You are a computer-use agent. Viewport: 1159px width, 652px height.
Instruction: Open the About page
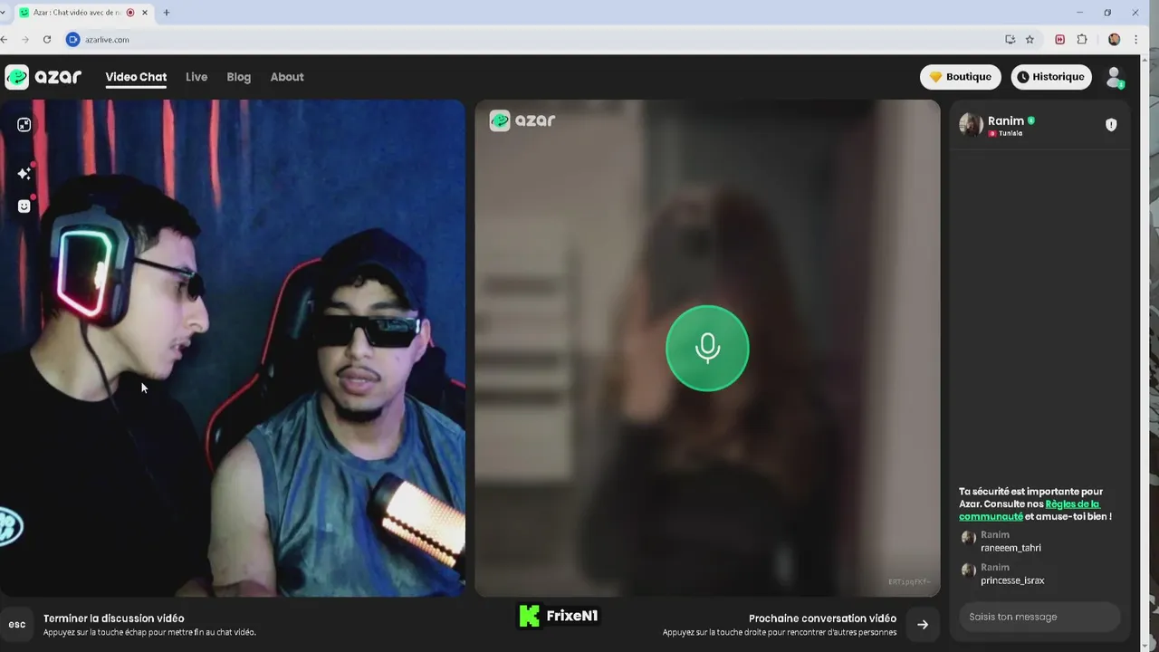click(x=287, y=77)
